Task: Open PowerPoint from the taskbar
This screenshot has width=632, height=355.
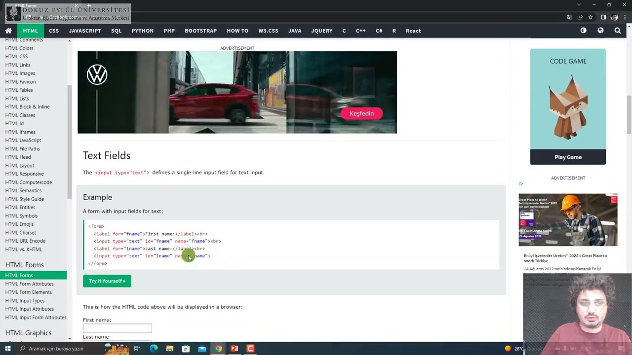Action: (234, 349)
